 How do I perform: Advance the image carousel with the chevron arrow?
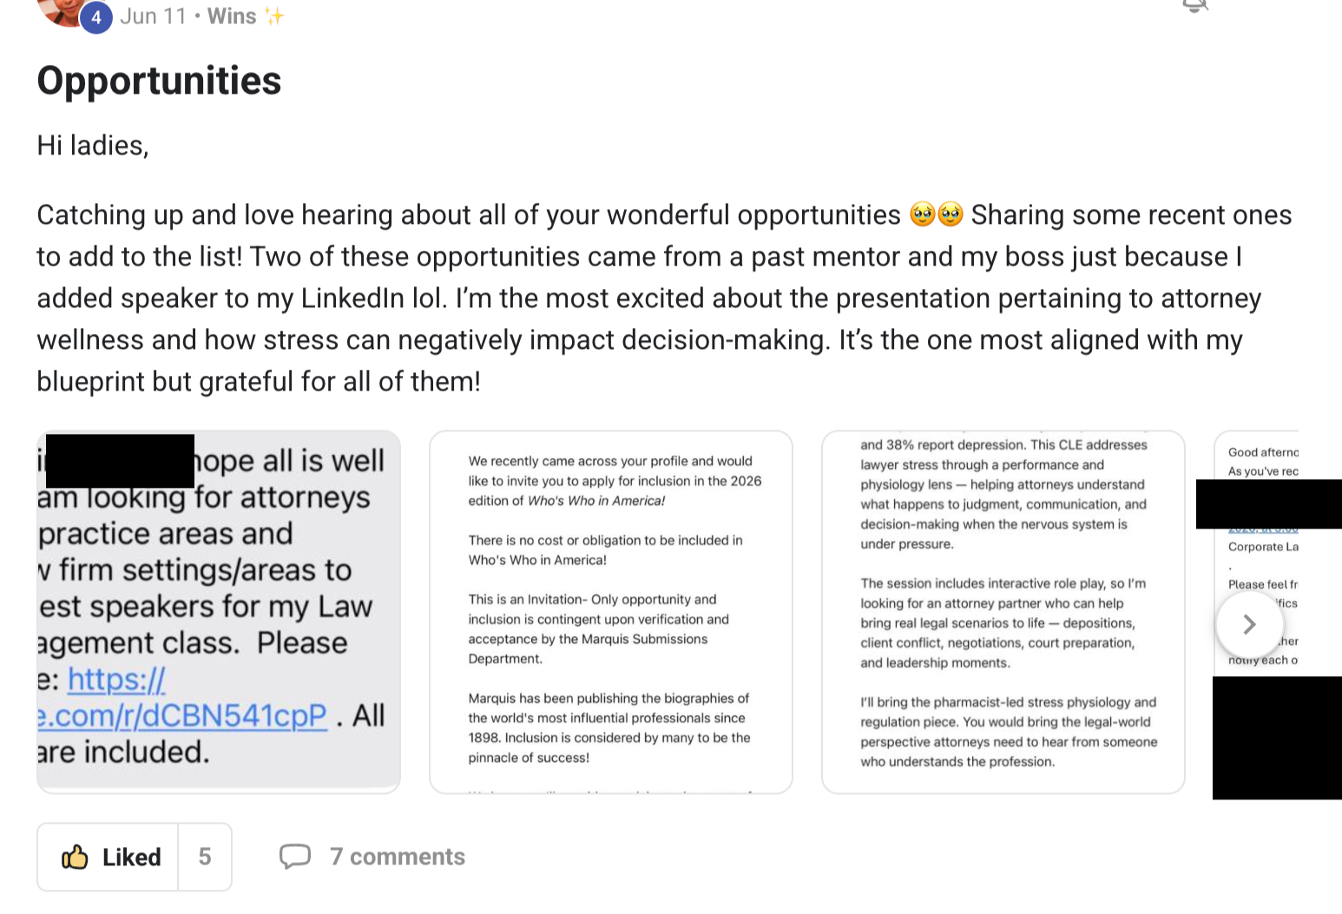click(1249, 624)
